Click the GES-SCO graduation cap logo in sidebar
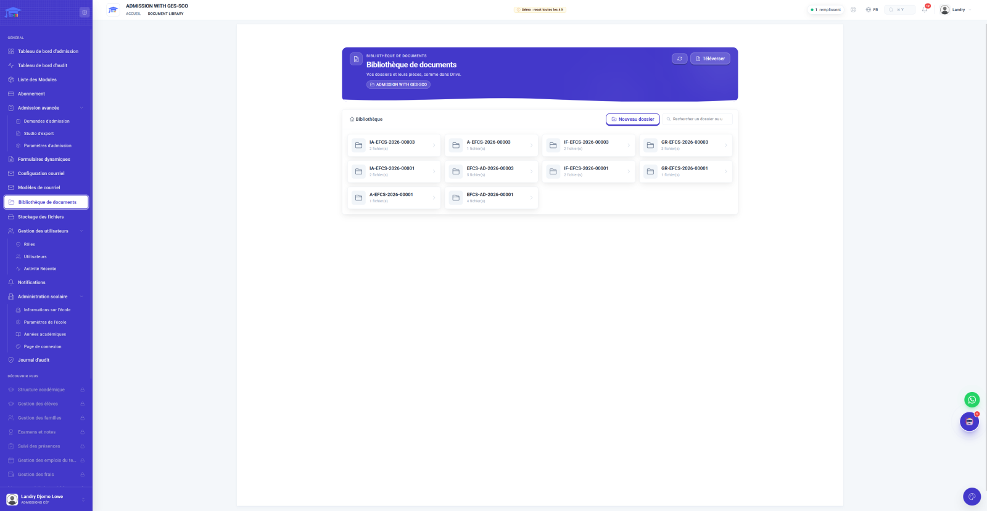This screenshot has width=987, height=511. click(x=13, y=12)
